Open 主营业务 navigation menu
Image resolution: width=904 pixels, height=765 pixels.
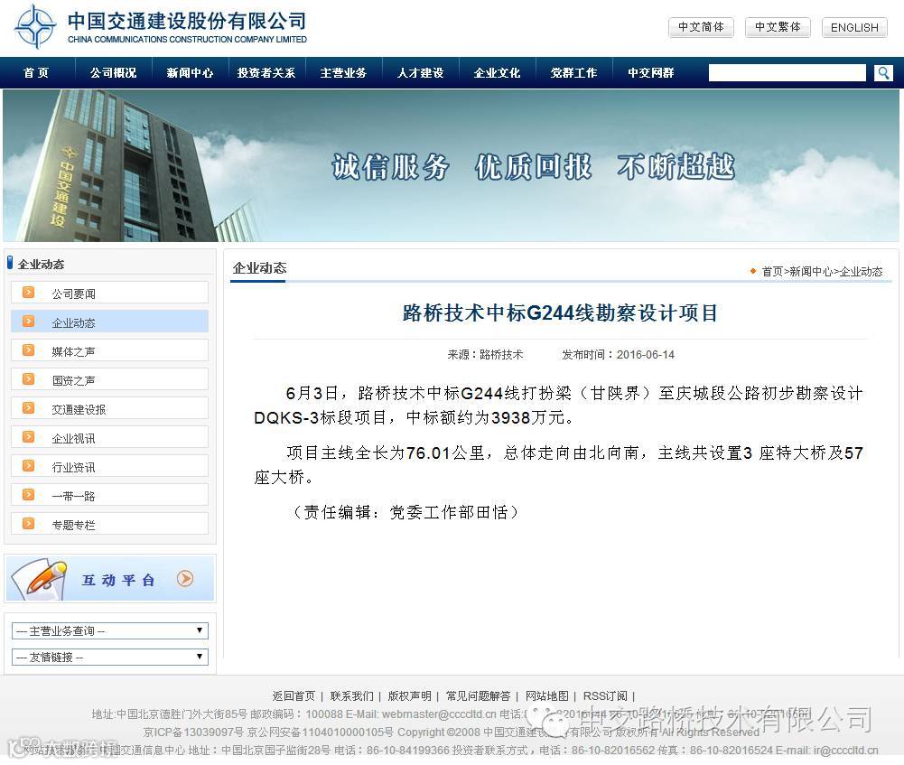[343, 72]
